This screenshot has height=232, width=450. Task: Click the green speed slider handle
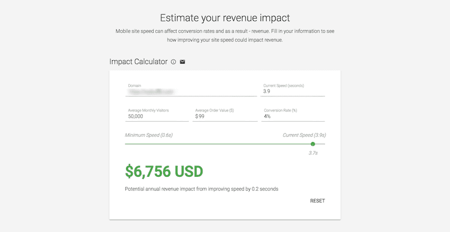(313, 144)
